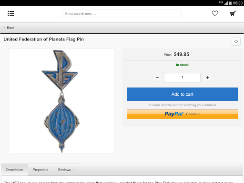Tap the signal strength icon in the status bar

pyautogui.click(x=226, y=3)
